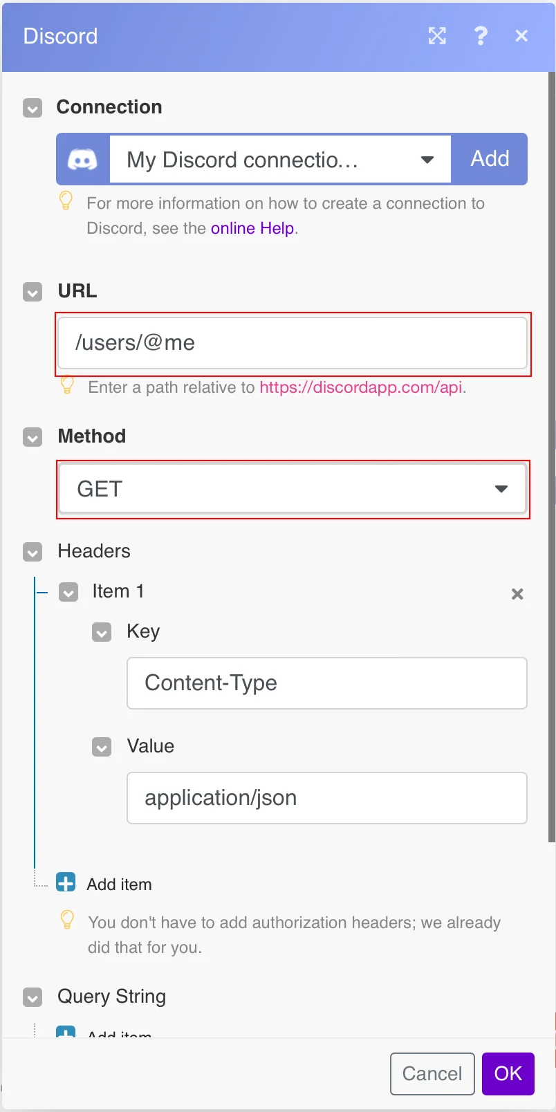Collapse the Value field toggle
Viewport: 556px width, 1112px height.
102,747
